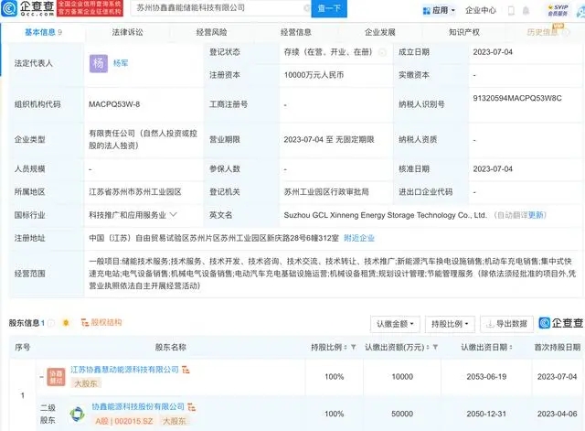
Task: Open the apps grid icon labeled 应用
Action: click(x=427, y=10)
